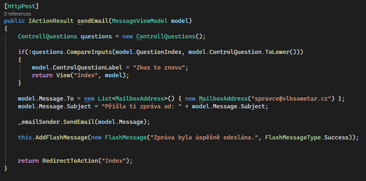This screenshot has height=181, width=366.
Task: Click the SendEmail method call
Action: [79, 122]
